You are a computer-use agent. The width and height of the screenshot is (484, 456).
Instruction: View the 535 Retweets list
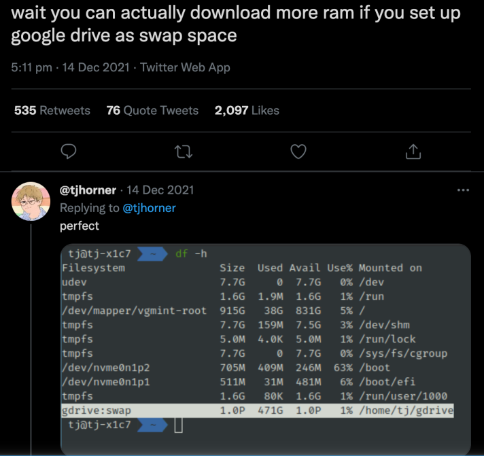coord(52,110)
